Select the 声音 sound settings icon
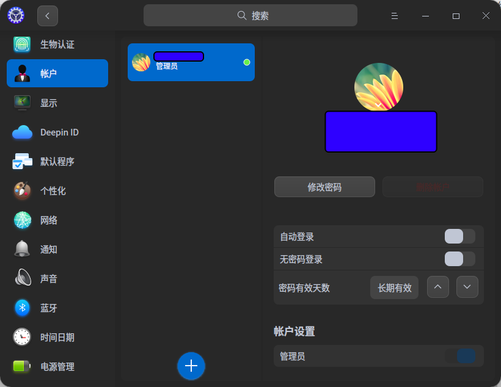This screenshot has width=501, height=387. click(x=22, y=278)
